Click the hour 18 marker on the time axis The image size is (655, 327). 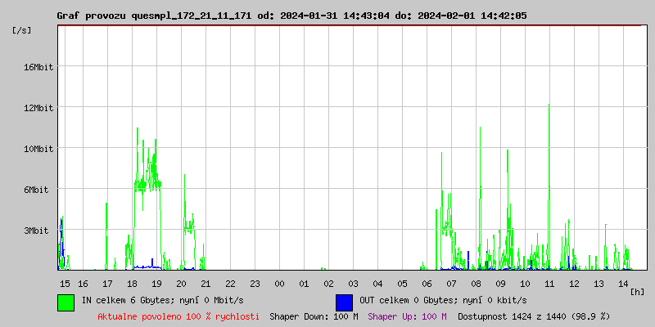pos(132,284)
